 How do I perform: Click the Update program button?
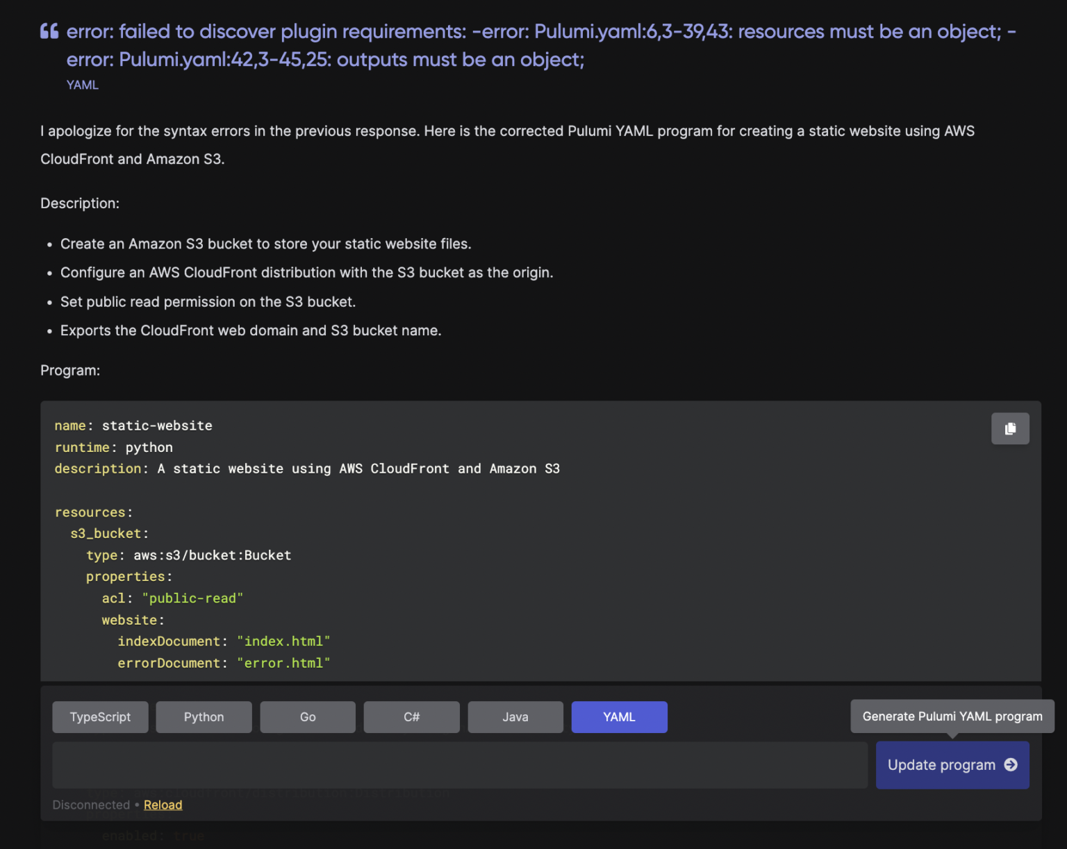click(x=952, y=765)
